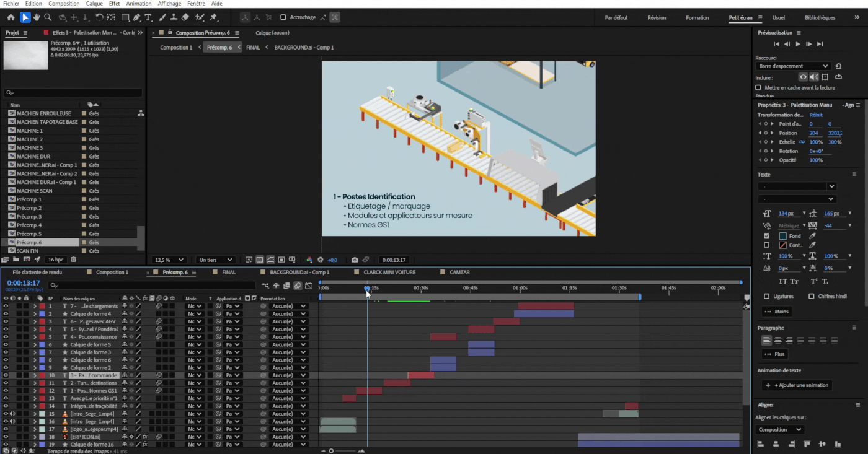Select the Hand tool in the toolbar
The width and height of the screenshot is (868, 454).
click(37, 17)
